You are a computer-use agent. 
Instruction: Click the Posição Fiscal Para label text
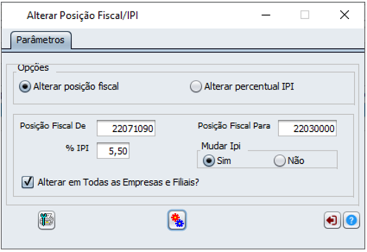tap(234, 126)
